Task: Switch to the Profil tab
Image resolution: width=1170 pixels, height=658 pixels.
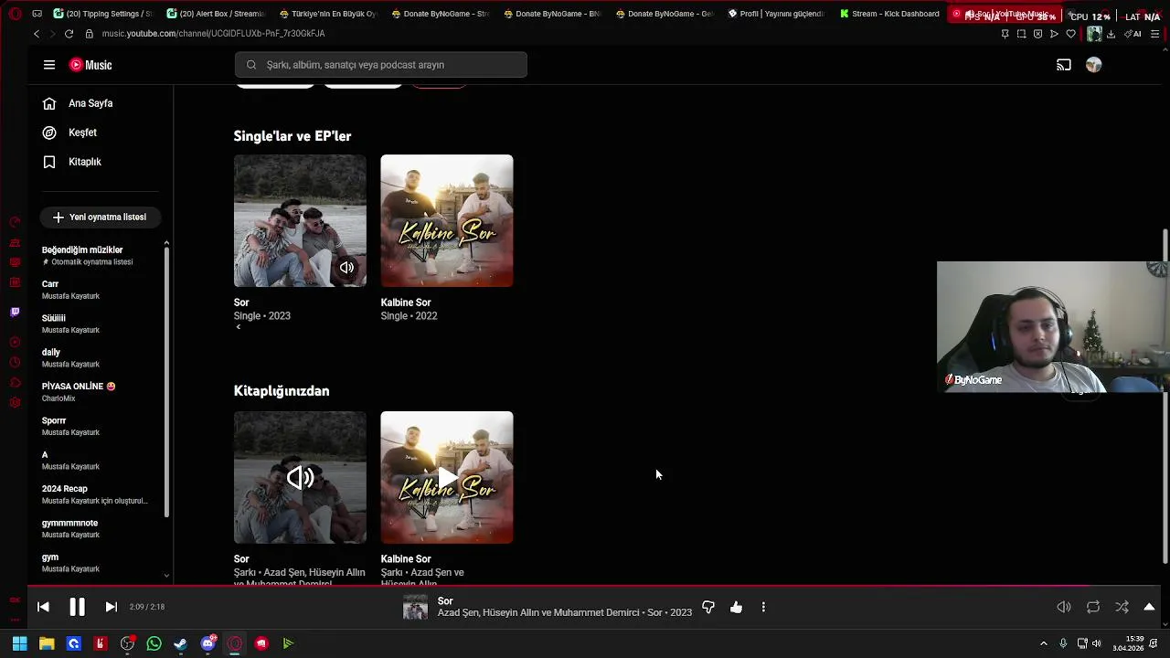Action: [777, 14]
